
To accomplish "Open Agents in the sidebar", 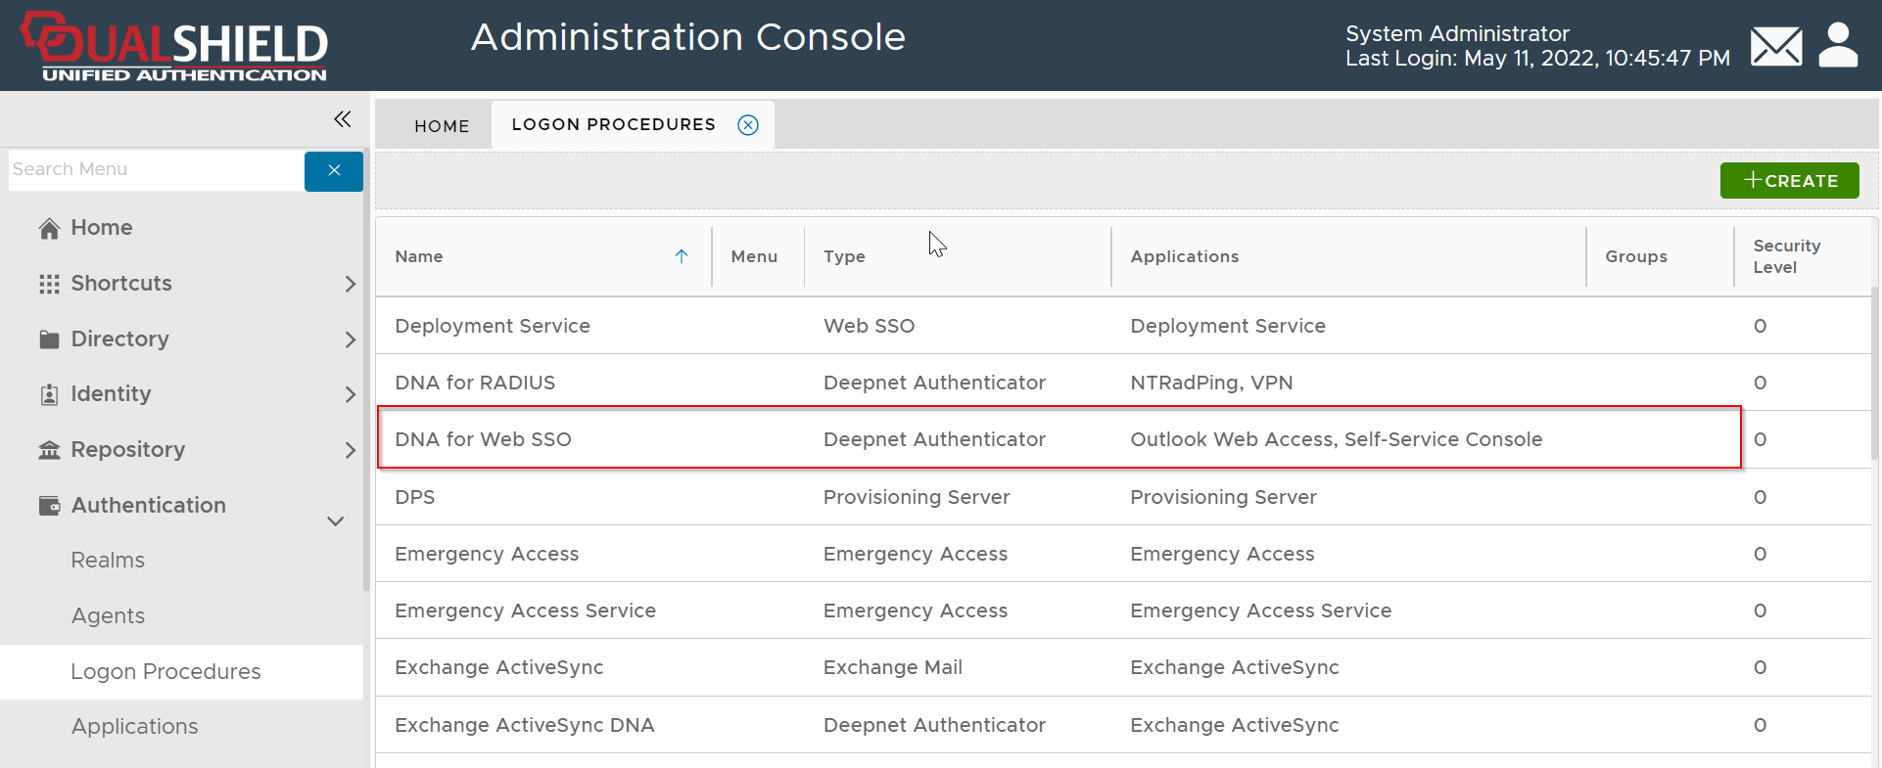I will (108, 616).
